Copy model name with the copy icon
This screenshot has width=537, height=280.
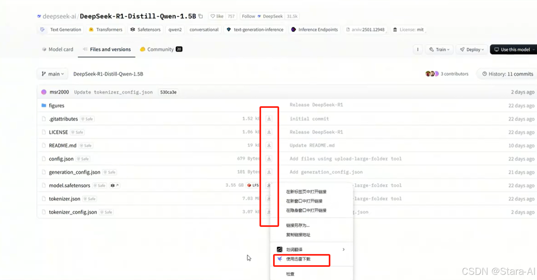[x=201, y=16]
